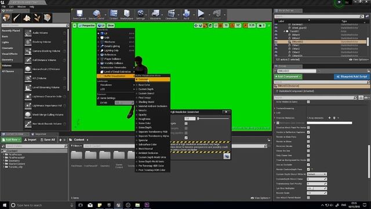The image size is (371, 209).
Task: Toggle the Render in Main Pass checkbox
Action: pyautogui.click(x=308, y=137)
